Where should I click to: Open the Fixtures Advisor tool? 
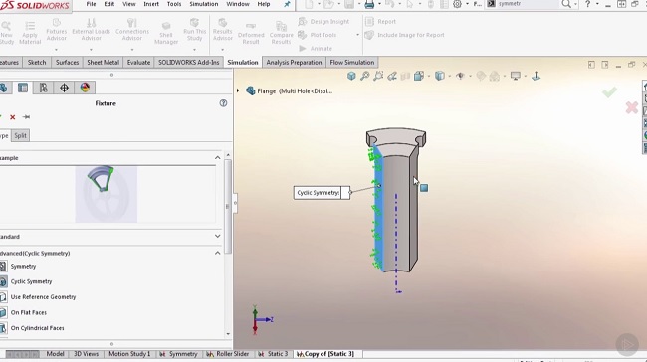pyautogui.click(x=56, y=29)
